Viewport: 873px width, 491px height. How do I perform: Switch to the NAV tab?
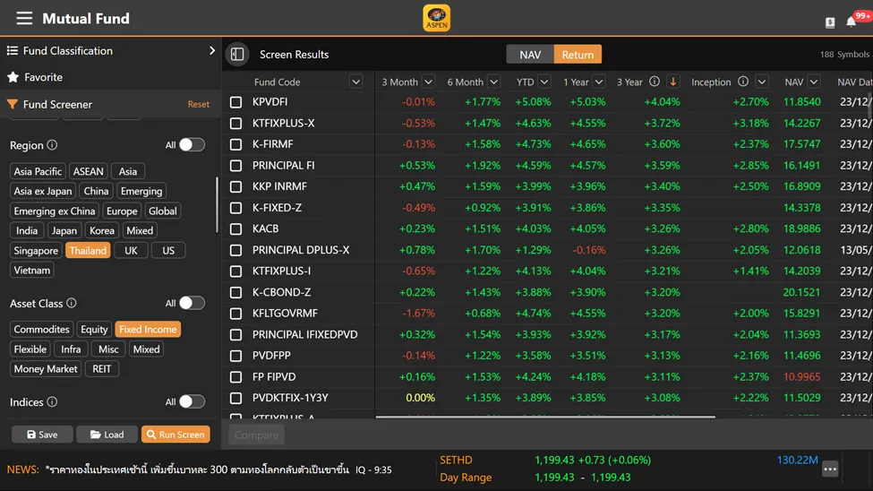coord(530,55)
